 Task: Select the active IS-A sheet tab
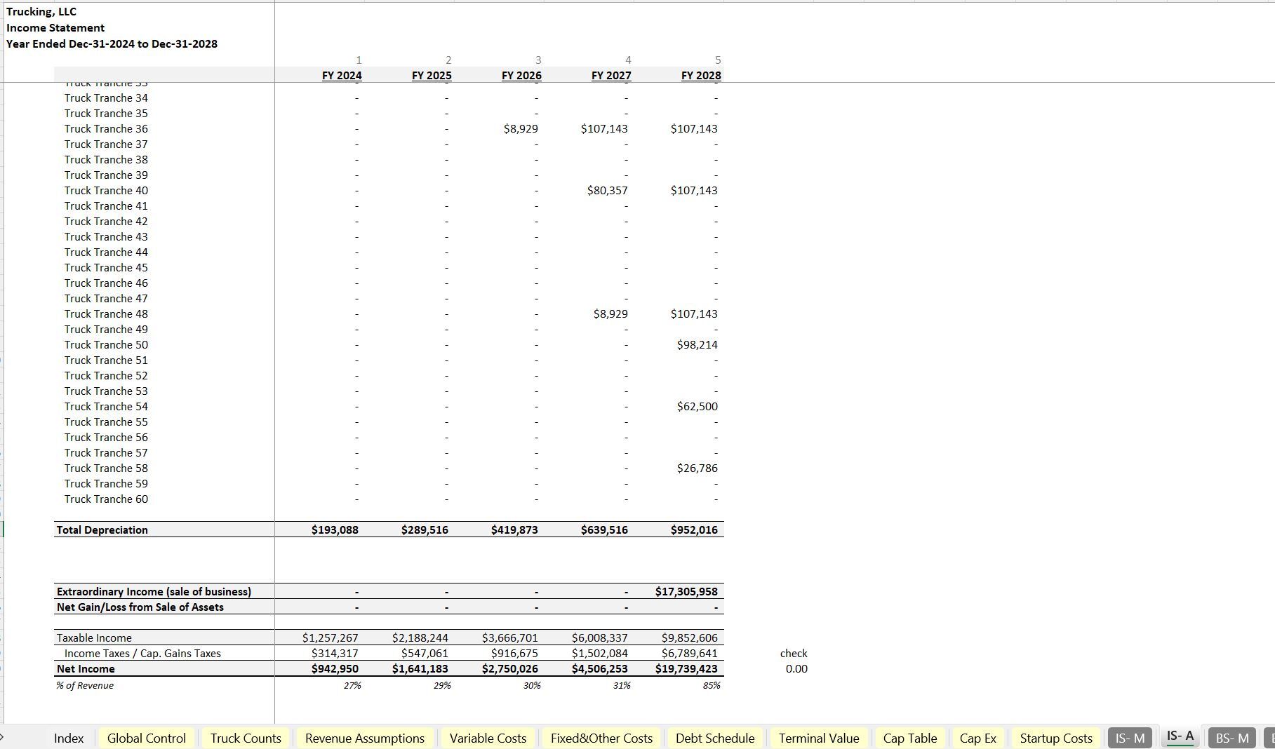(1180, 736)
